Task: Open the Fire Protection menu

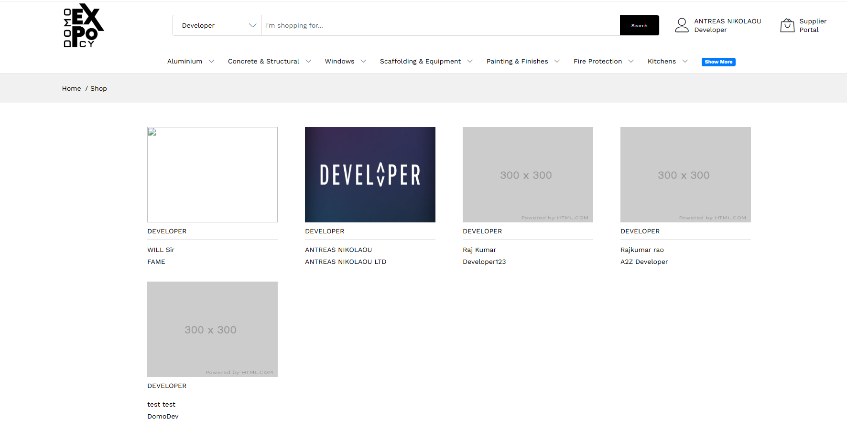Action: click(597, 61)
